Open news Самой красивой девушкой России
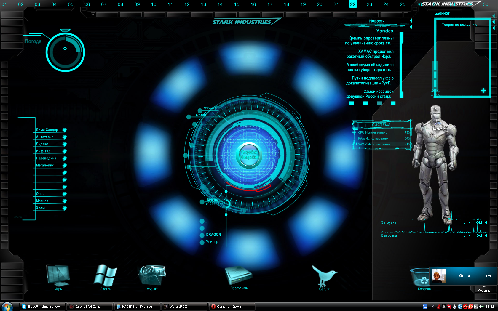498x311 pixels. tap(370, 94)
